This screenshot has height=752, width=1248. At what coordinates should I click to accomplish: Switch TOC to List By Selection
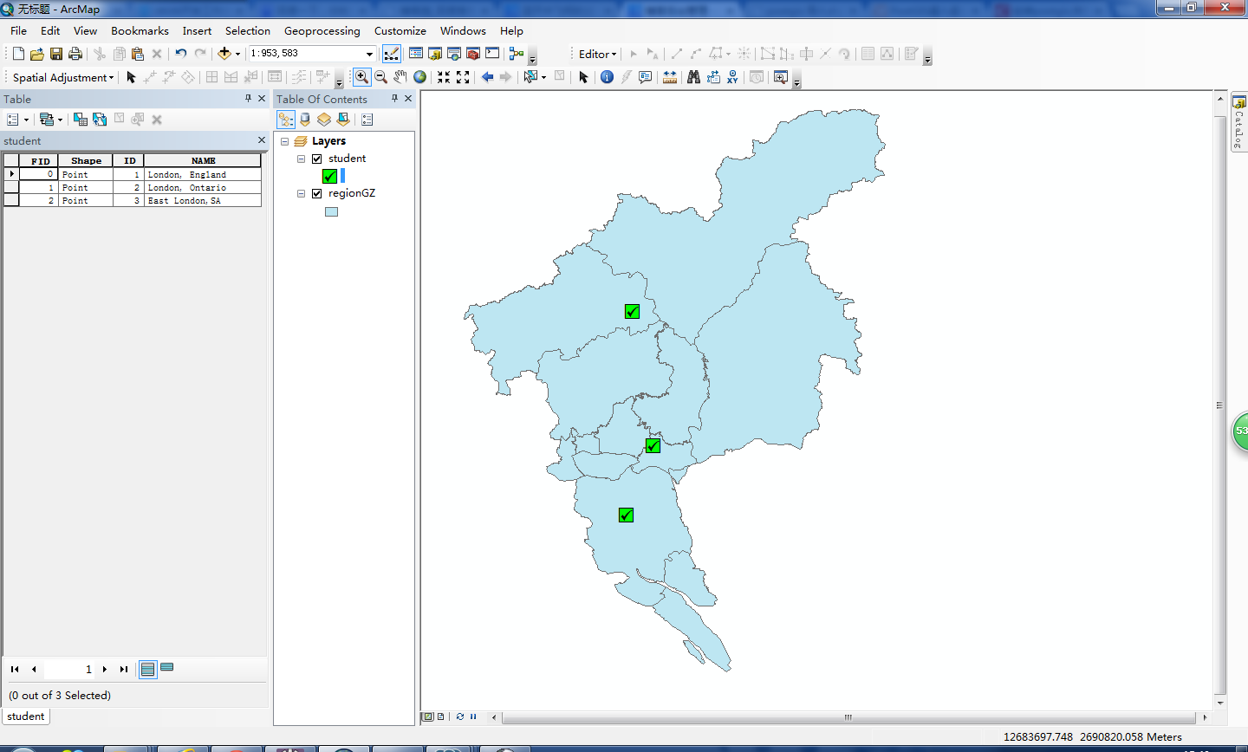point(343,120)
